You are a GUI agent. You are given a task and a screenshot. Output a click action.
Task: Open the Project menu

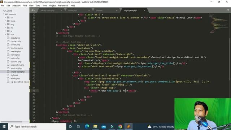pyautogui.click(x=52, y=6)
